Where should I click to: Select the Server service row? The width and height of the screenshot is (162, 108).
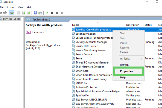[x=79, y=58]
